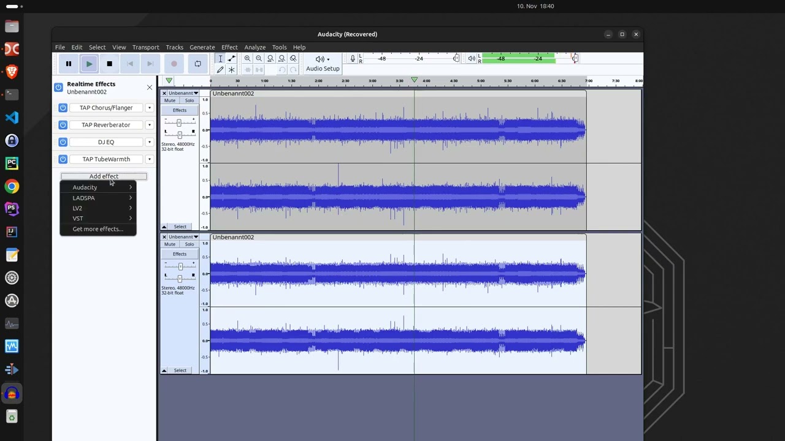Click the Zoom In icon
The width and height of the screenshot is (785, 441).
point(247,59)
